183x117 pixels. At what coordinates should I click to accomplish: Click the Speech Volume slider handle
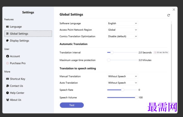click(136, 97)
